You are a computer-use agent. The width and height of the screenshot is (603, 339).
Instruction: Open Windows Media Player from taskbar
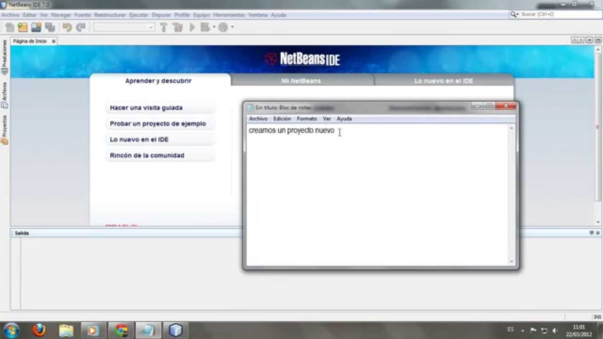[93, 330]
